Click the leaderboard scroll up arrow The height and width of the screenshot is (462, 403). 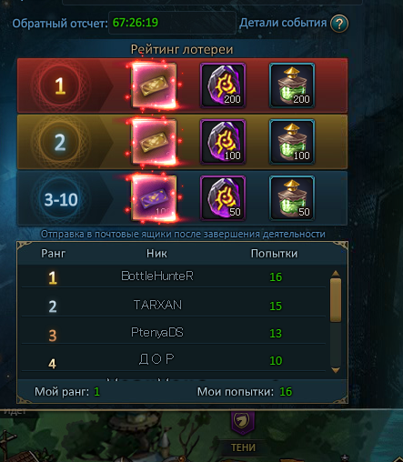point(336,274)
